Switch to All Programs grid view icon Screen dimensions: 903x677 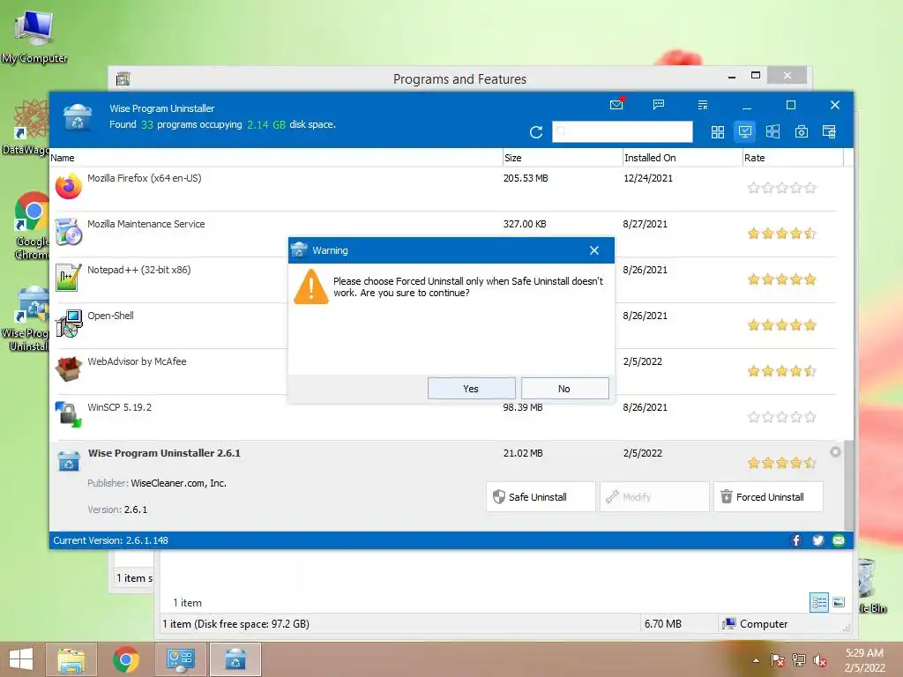(x=718, y=132)
